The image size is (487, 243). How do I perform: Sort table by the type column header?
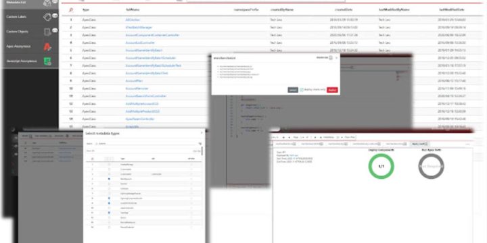pyautogui.click(x=85, y=10)
